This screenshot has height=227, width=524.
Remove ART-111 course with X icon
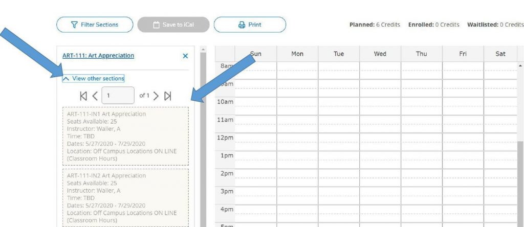[x=185, y=56]
